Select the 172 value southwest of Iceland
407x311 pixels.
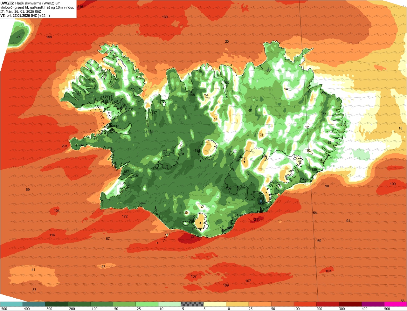125,216
